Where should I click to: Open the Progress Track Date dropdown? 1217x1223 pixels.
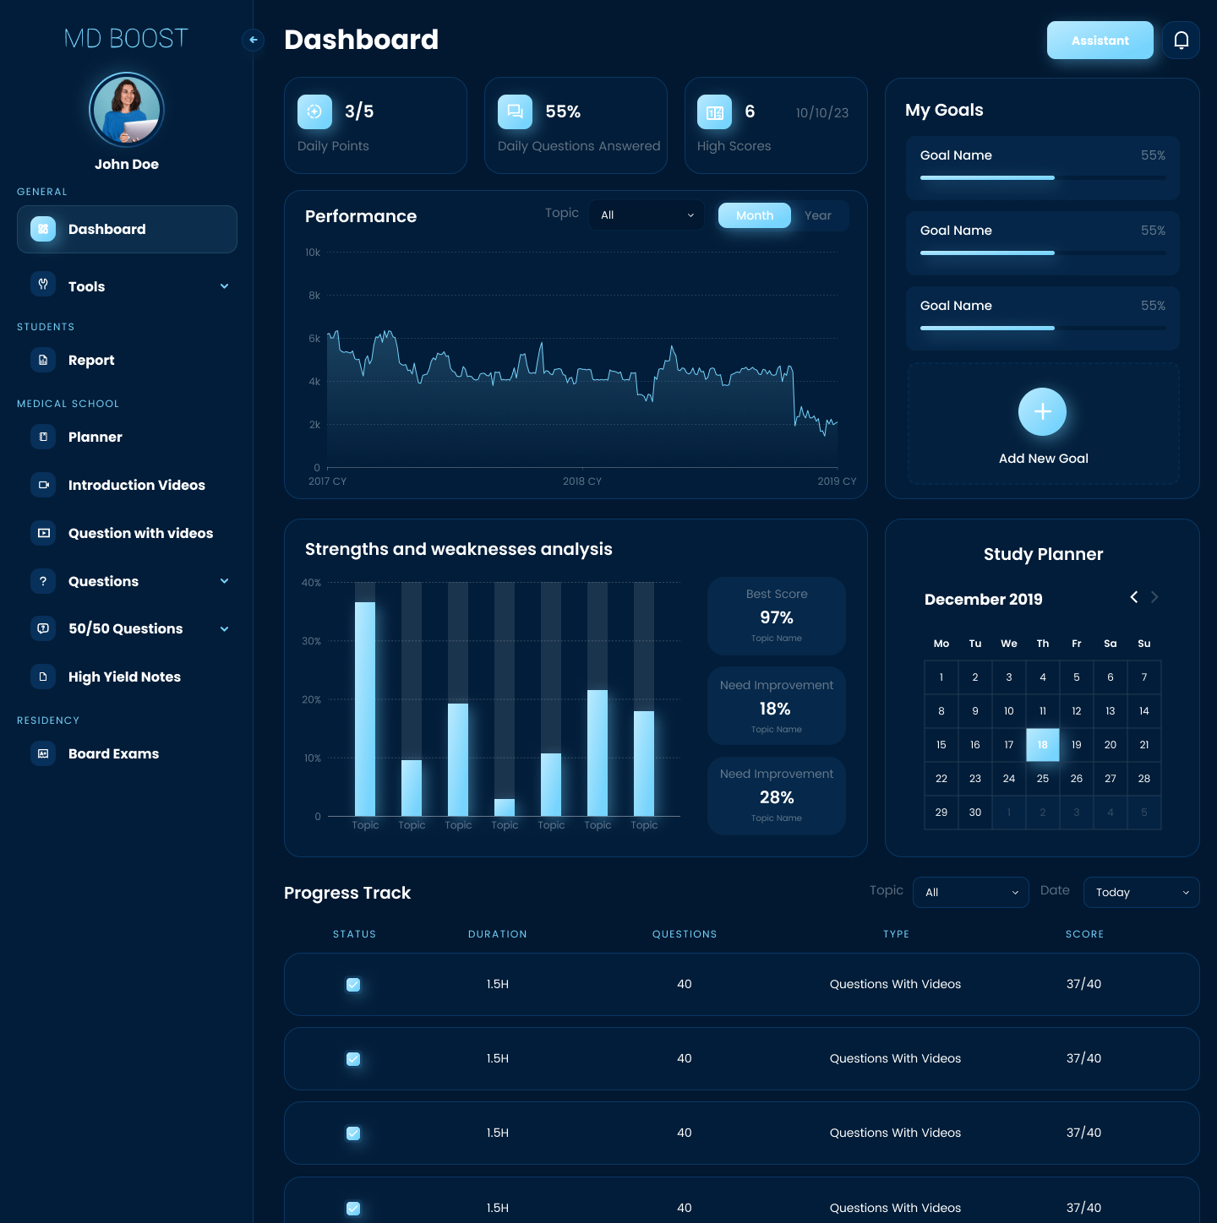(x=1141, y=893)
